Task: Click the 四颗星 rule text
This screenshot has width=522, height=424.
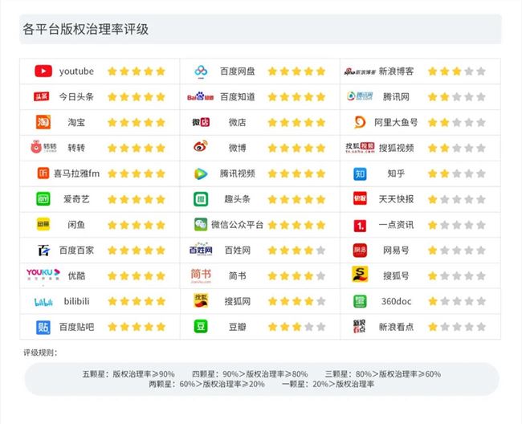Action: pyautogui.click(x=250, y=373)
